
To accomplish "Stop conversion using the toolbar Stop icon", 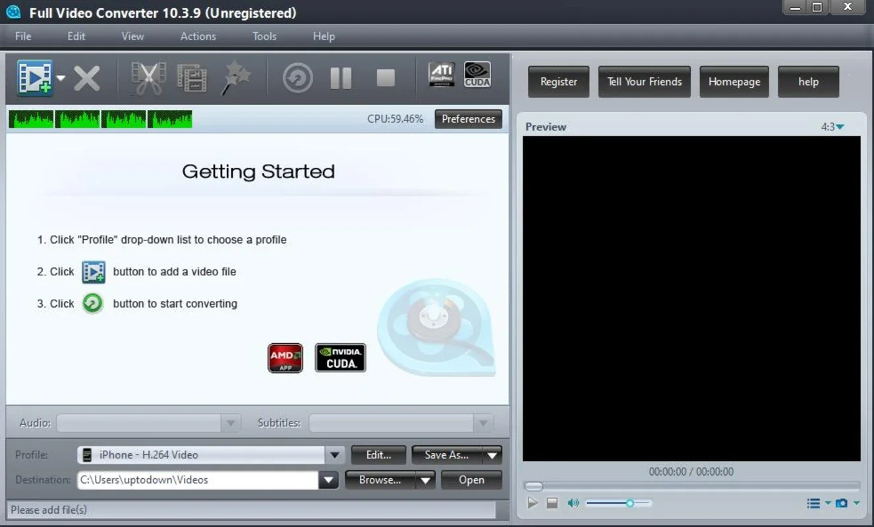I will (386, 78).
